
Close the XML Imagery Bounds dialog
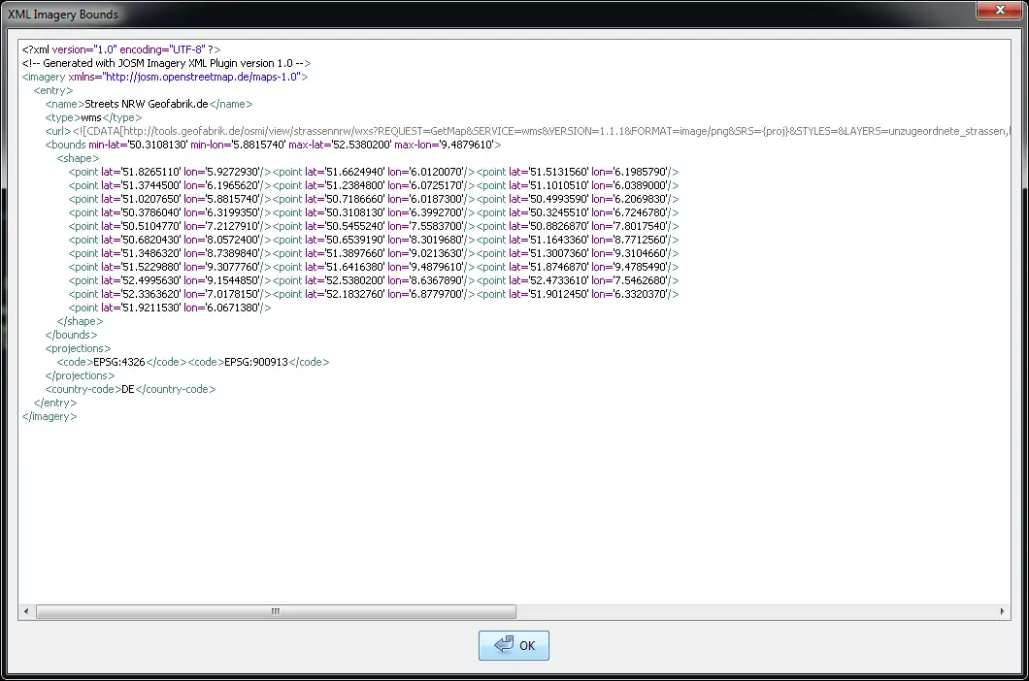(996, 11)
